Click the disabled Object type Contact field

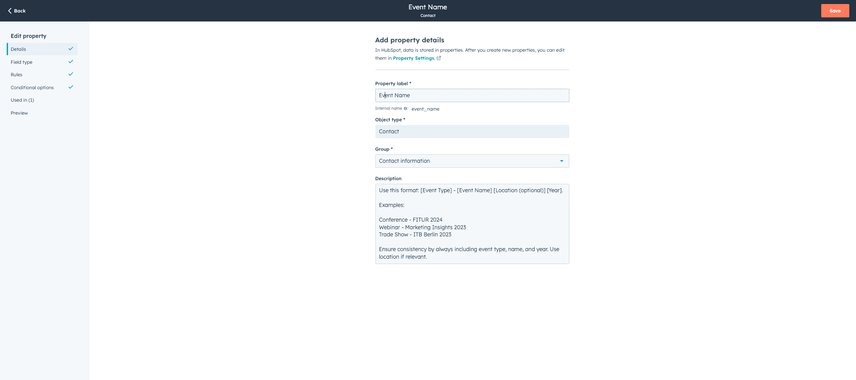[472, 132]
